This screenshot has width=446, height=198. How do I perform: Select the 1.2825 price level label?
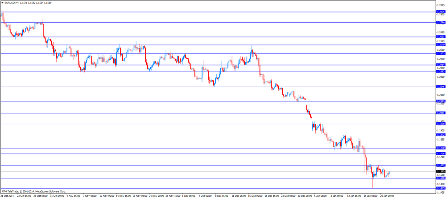440,12
